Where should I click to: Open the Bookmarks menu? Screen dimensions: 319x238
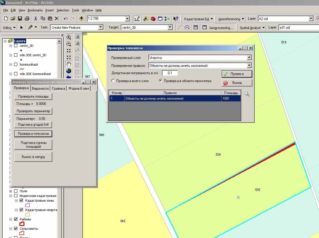(35, 10)
